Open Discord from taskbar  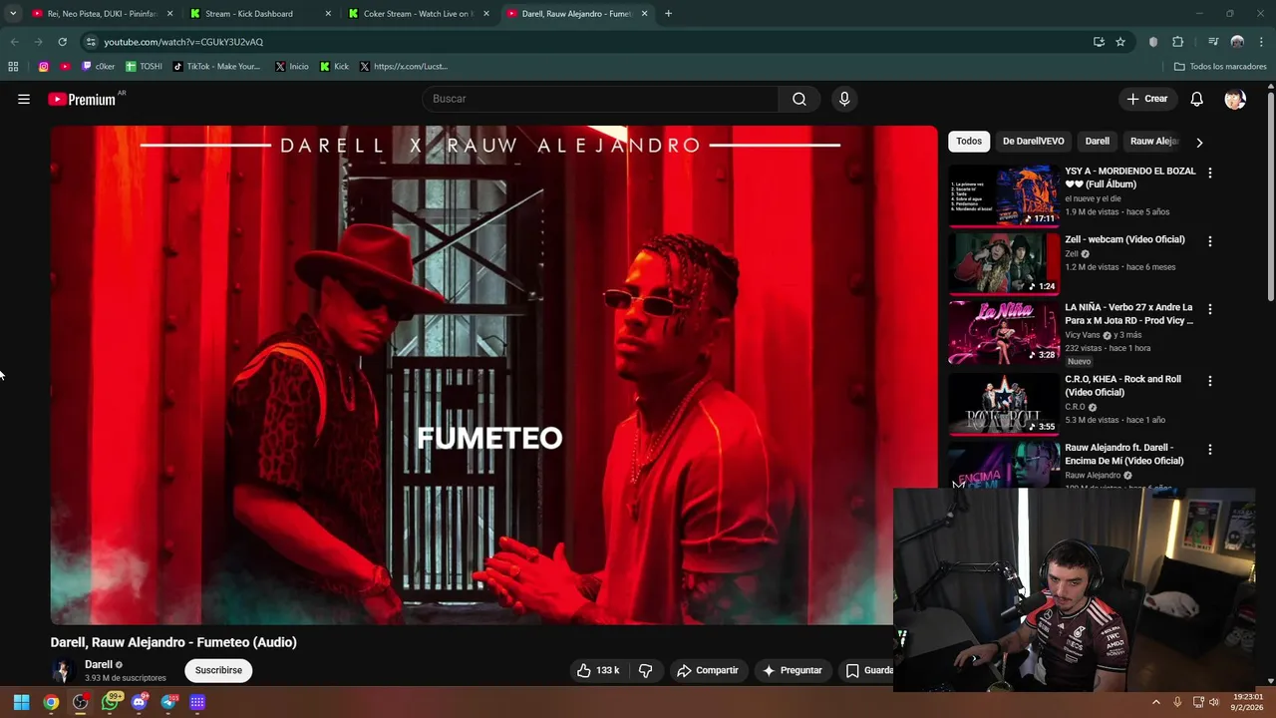[x=139, y=702]
